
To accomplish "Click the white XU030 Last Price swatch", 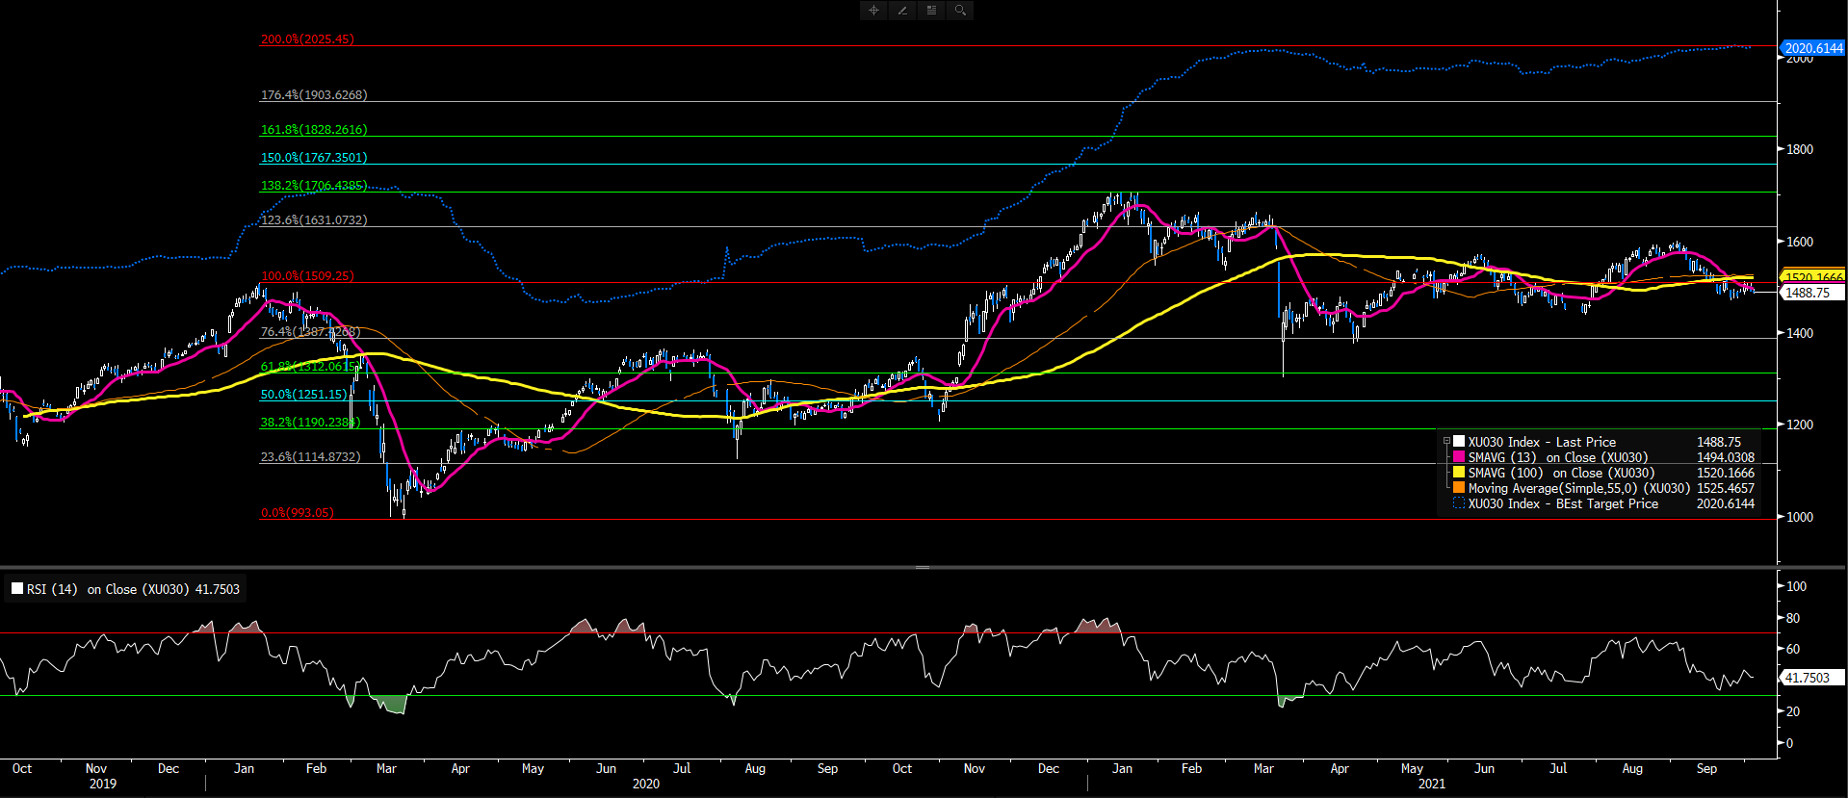I will (x=1459, y=442).
